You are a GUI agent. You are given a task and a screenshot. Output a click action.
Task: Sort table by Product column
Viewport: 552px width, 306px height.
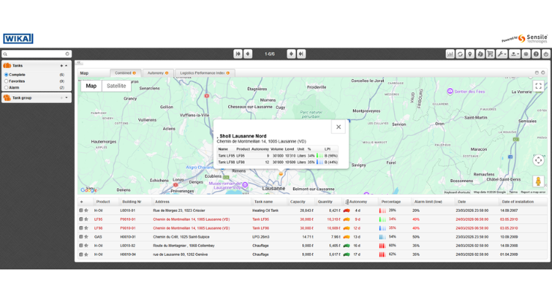coord(103,202)
